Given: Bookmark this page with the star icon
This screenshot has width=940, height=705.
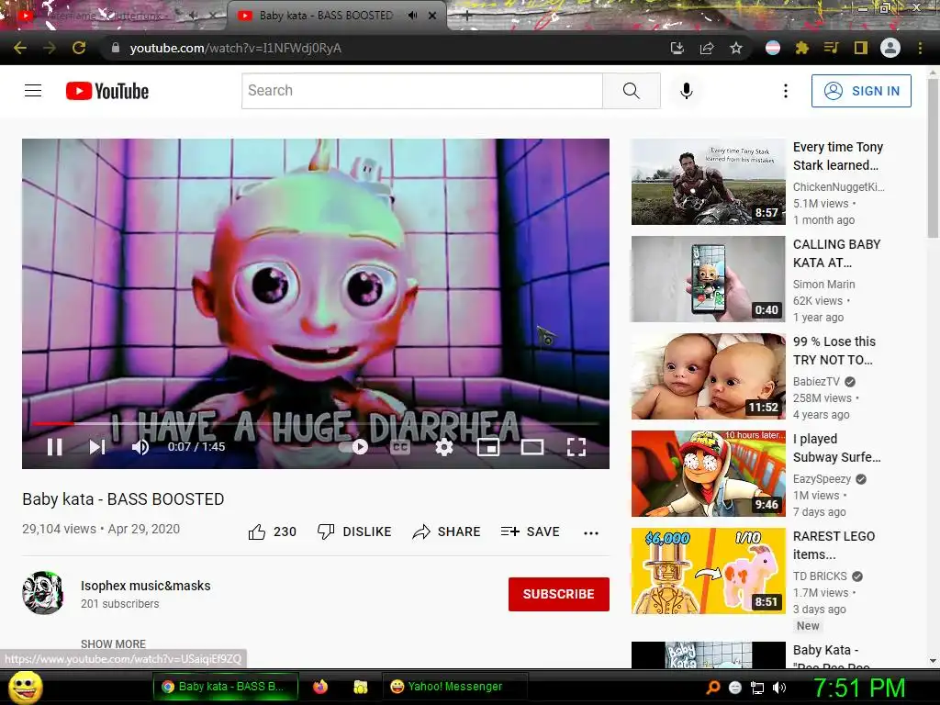Looking at the screenshot, I should coord(736,48).
